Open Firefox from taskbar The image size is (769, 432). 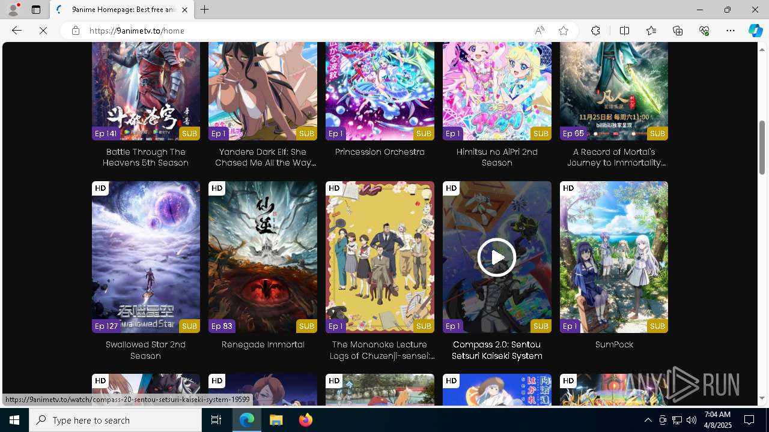pyautogui.click(x=306, y=420)
